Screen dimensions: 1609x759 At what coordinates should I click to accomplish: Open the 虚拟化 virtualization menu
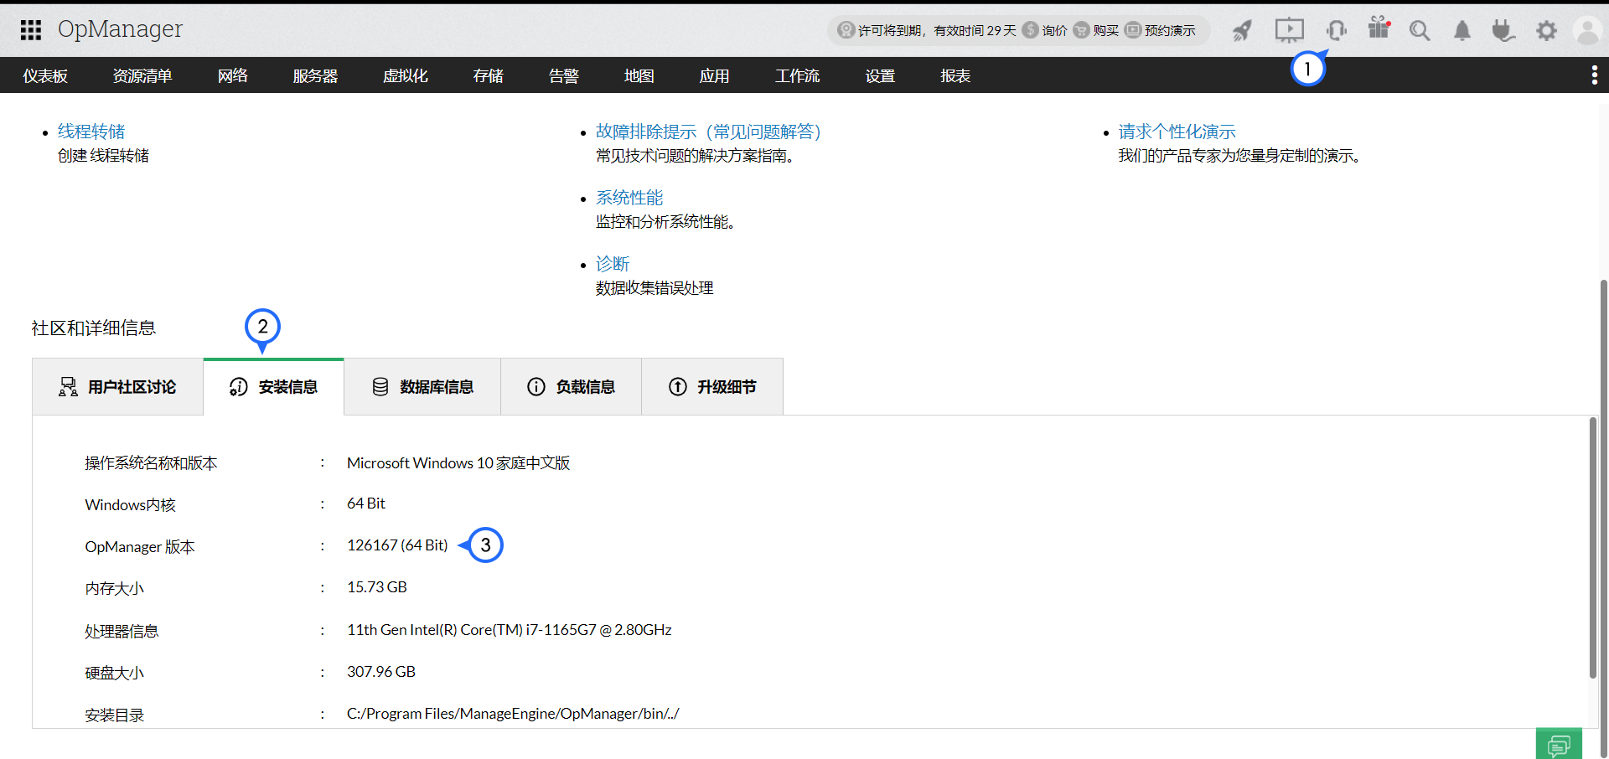[x=406, y=75]
